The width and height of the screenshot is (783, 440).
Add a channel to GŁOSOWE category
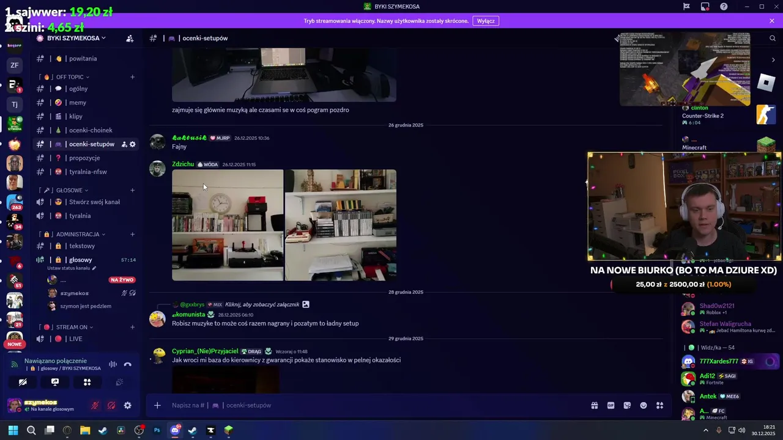pyautogui.click(x=132, y=190)
